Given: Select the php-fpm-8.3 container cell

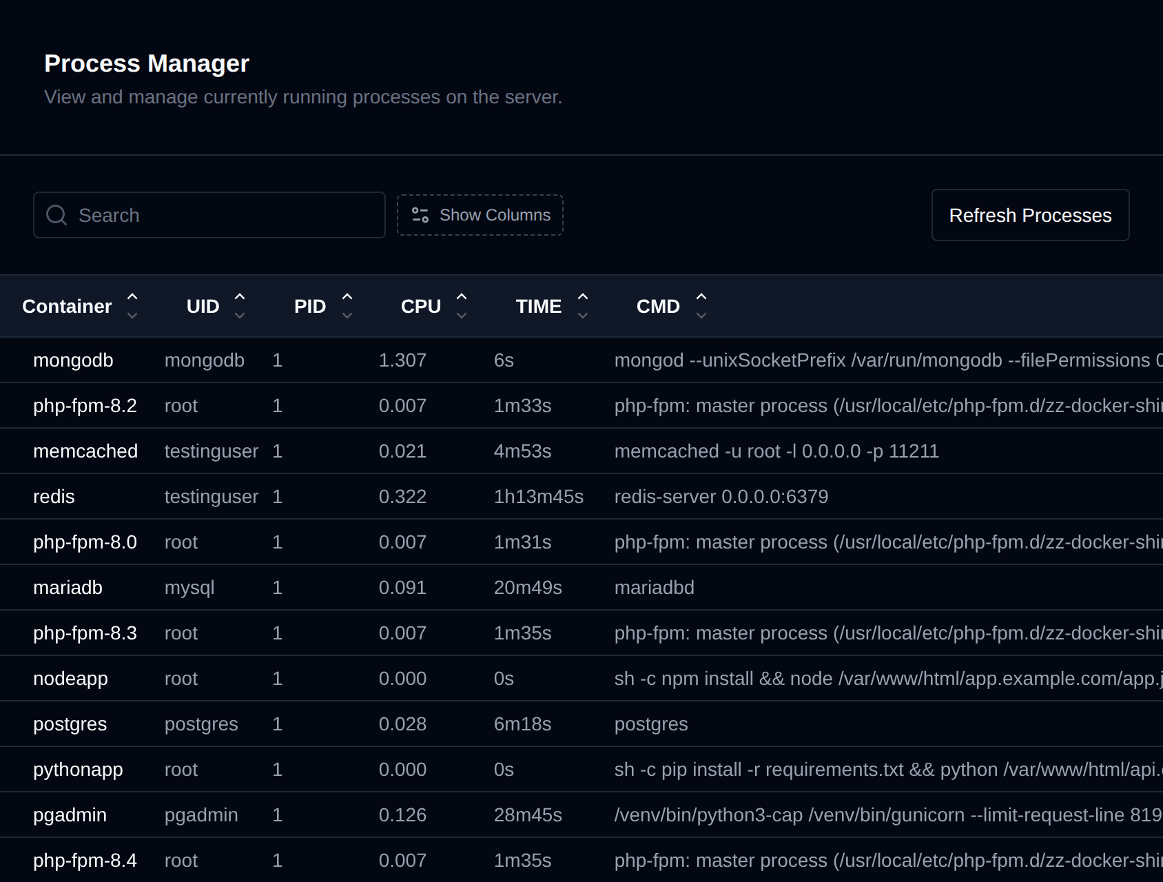Looking at the screenshot, I should click(85, 633).
